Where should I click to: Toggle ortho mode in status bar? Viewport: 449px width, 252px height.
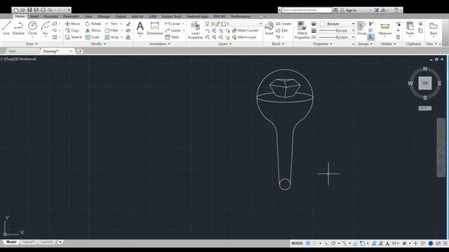(327, 244)
